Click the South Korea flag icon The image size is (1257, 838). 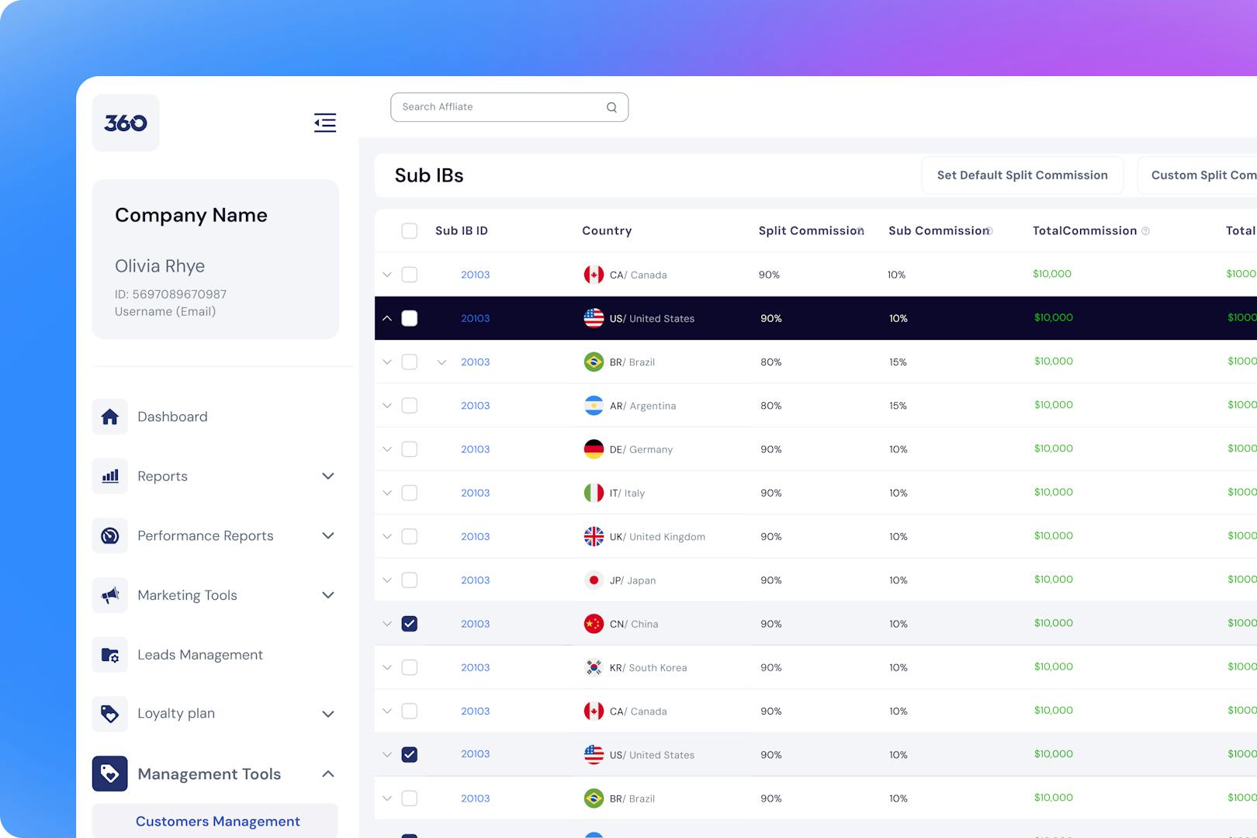pos(594,667)
